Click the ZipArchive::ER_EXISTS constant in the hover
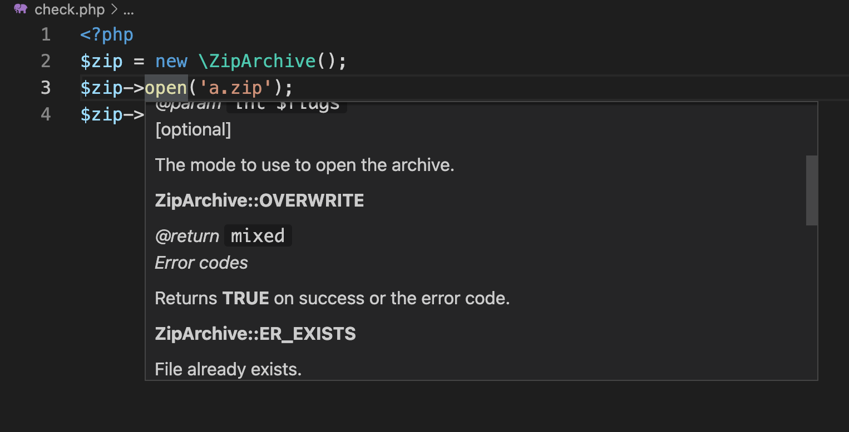Image resolution: width=849 pixels, height=432 pixels. [x=255, y=334]
